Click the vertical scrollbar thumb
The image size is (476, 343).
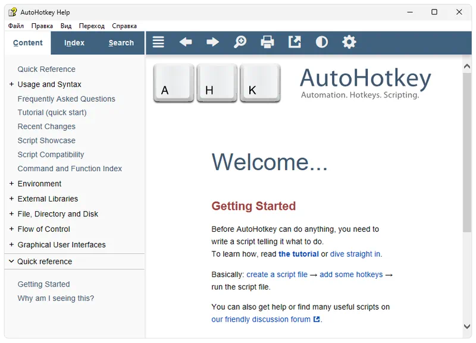point(467,153)
